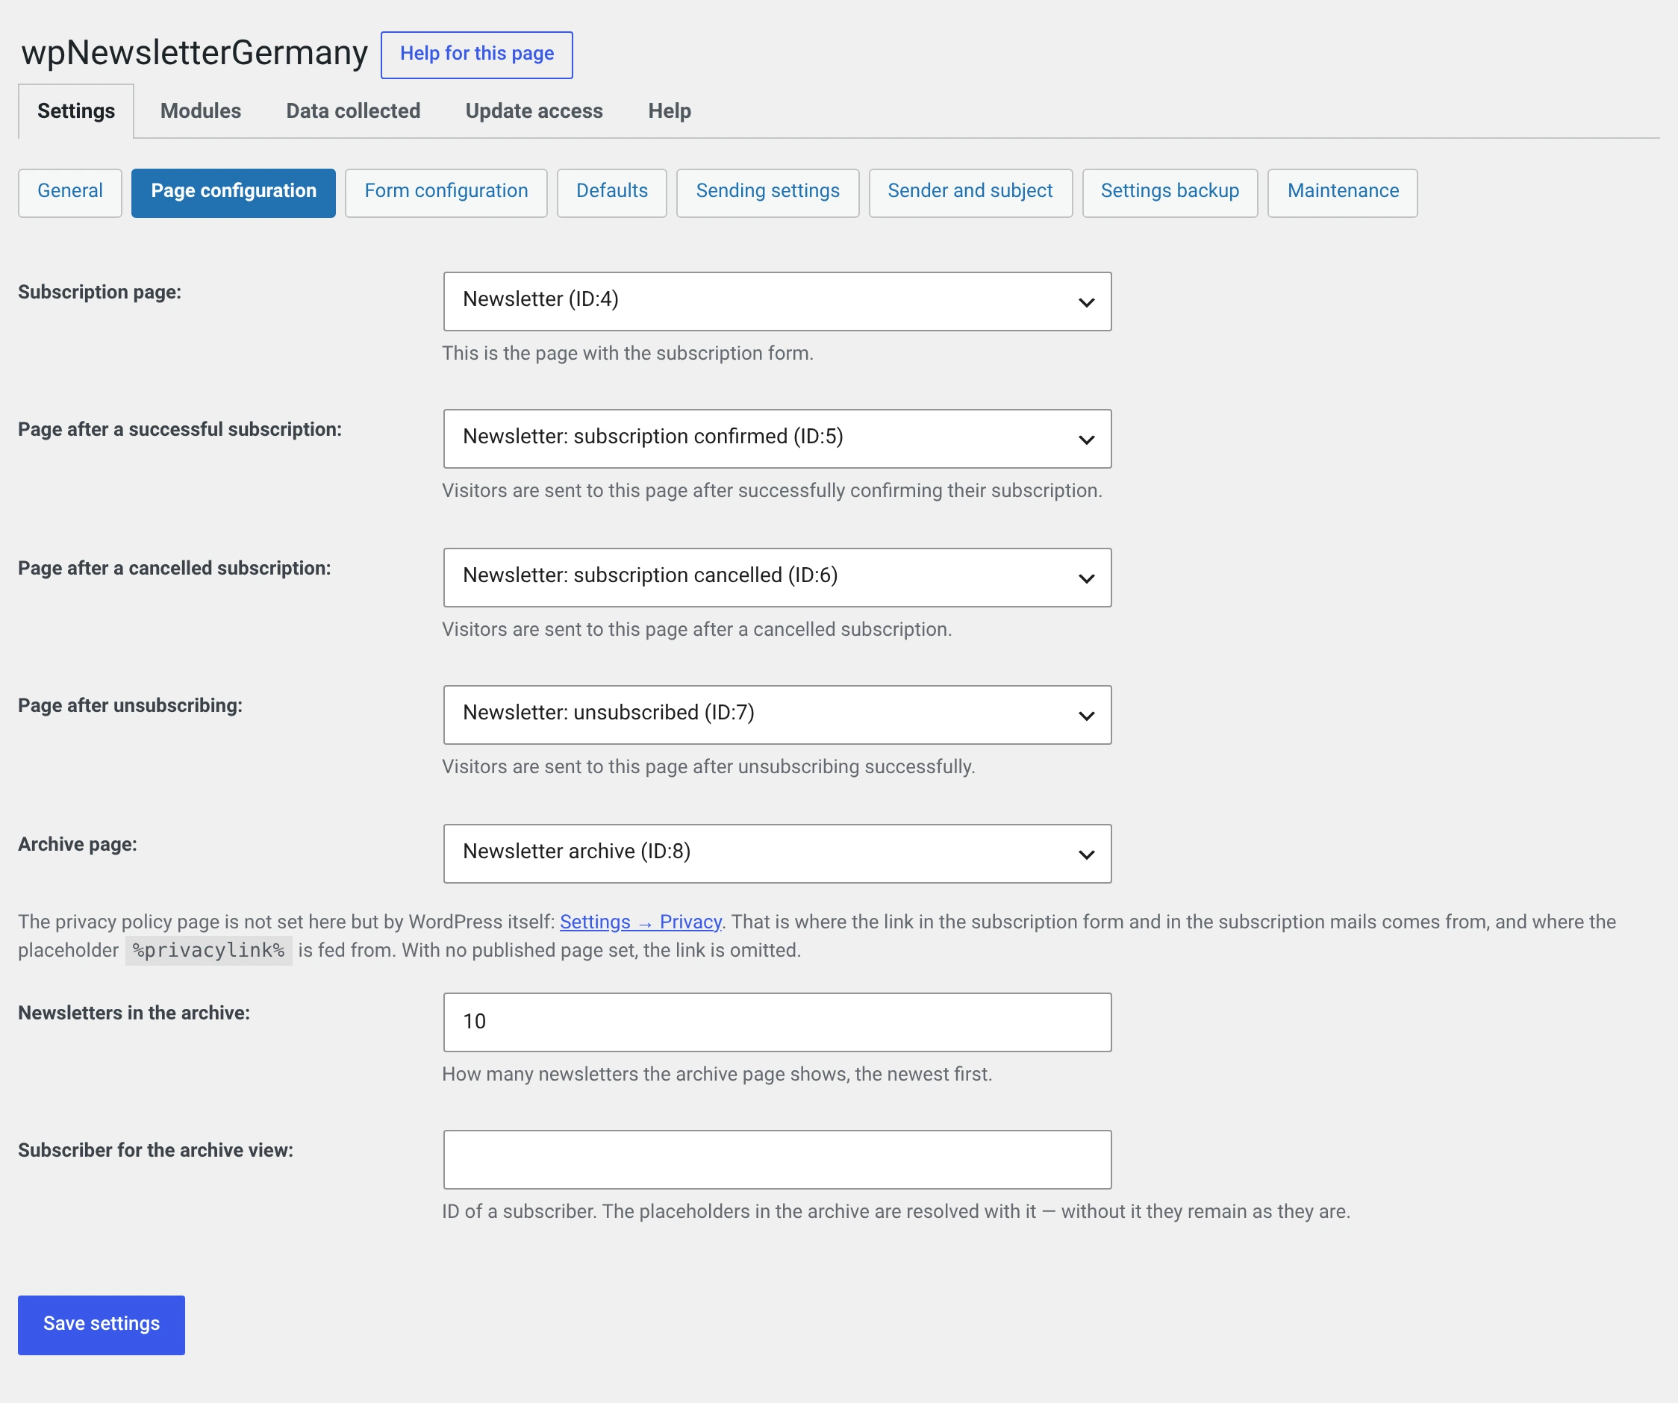Open the Page after a cancelled subscription dropdown
Screen dimensions: 1678x1403
point(777,577)
